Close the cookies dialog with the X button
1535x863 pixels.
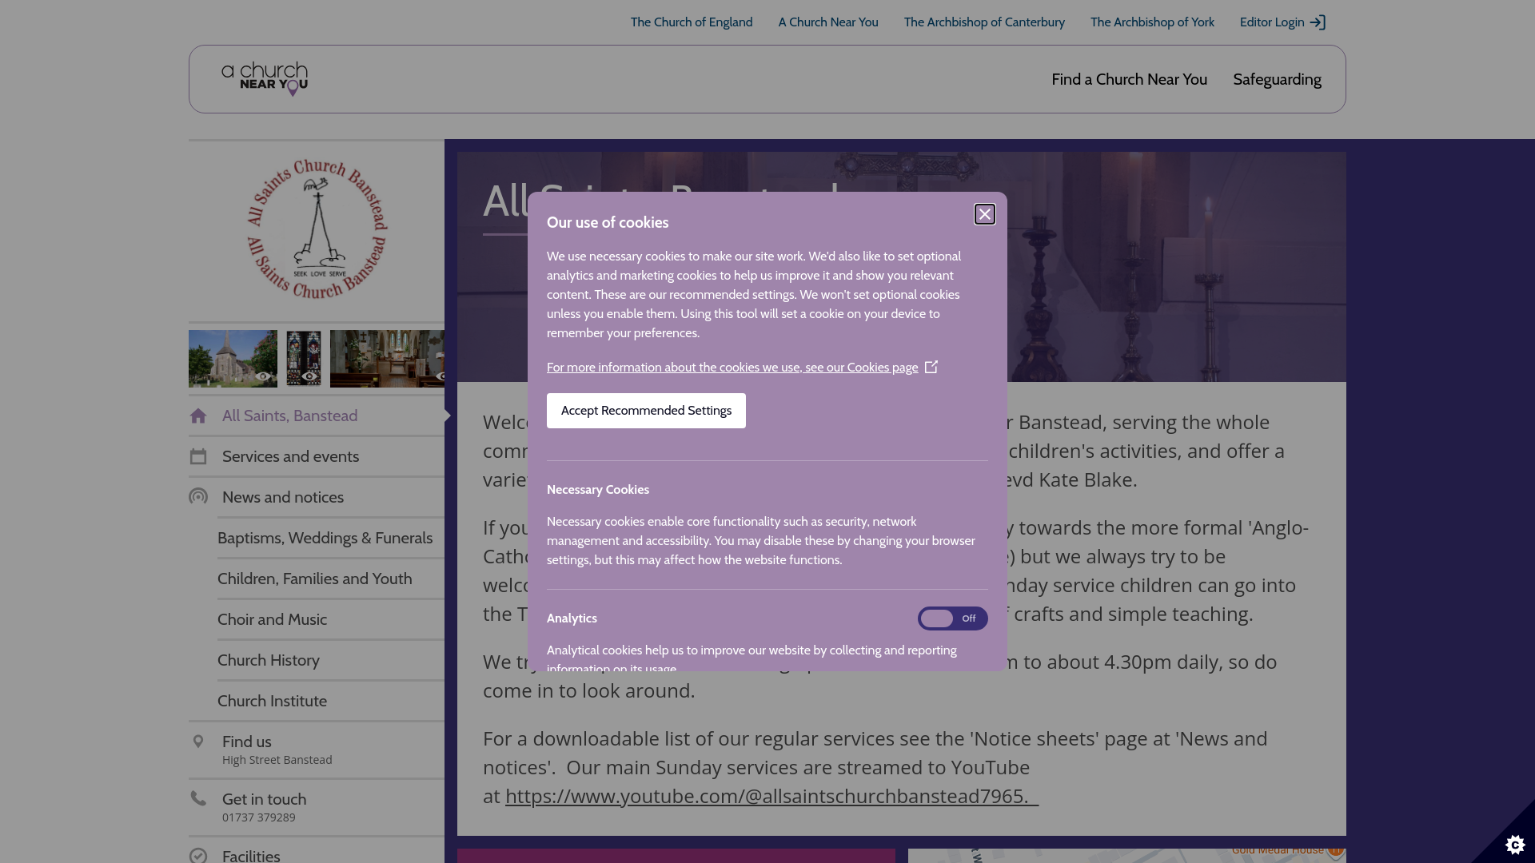tap(984, 214)
